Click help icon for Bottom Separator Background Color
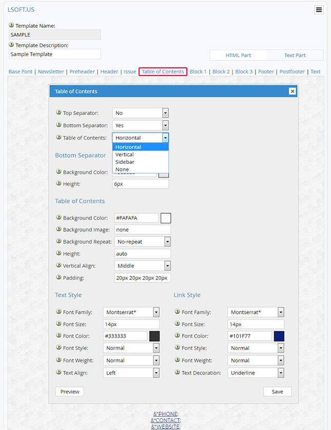Viewport: 331px width, 430px height. (59, 172)
